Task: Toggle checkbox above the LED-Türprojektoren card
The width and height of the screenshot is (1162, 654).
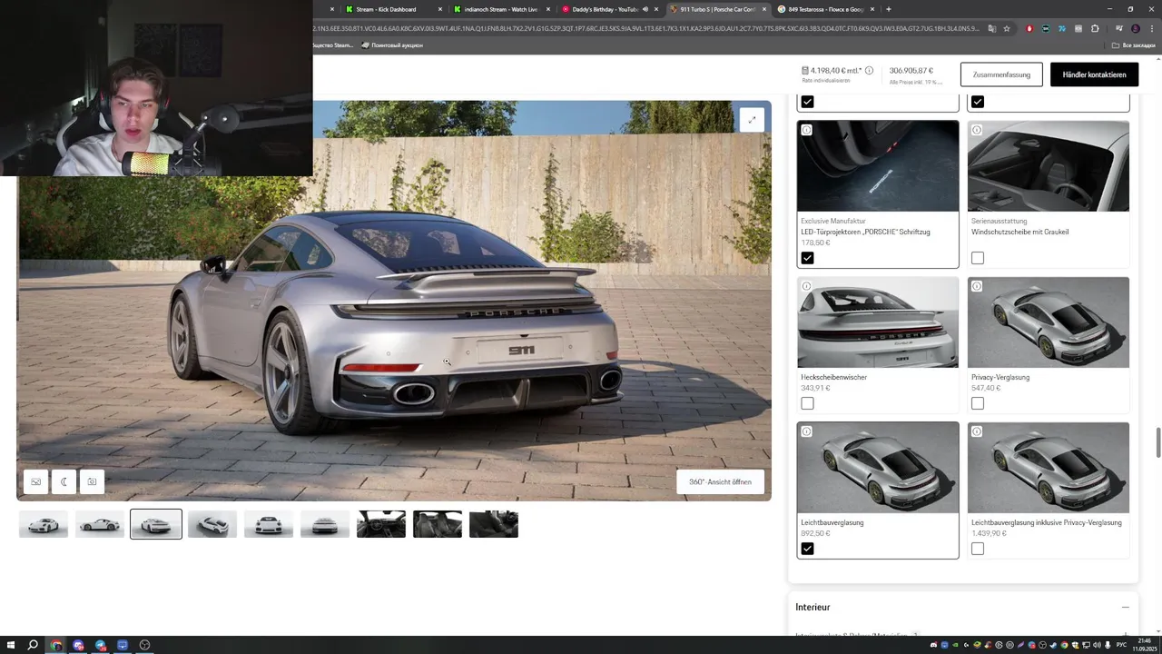Action: coord(807,102)
